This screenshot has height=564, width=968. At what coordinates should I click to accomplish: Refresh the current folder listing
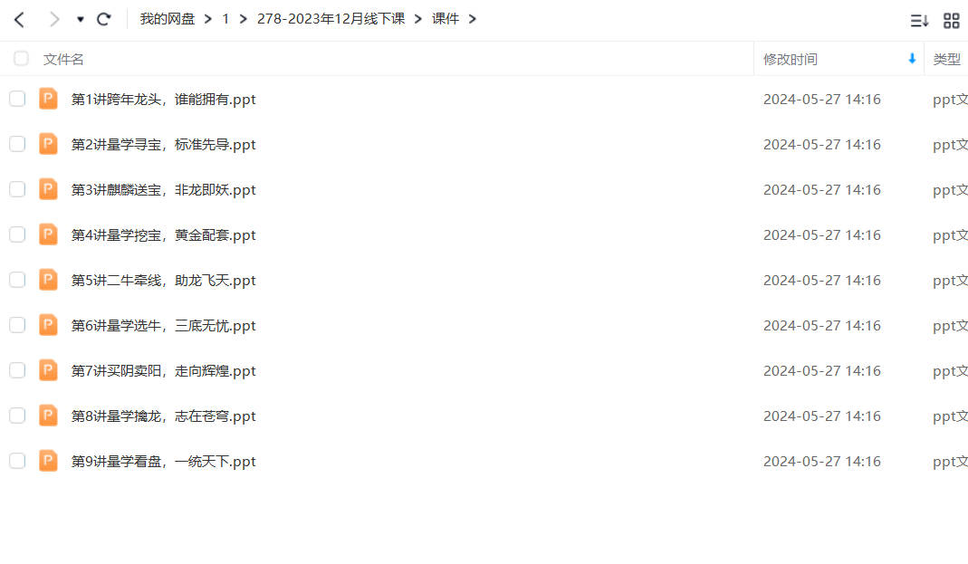(x=104, y=19)
